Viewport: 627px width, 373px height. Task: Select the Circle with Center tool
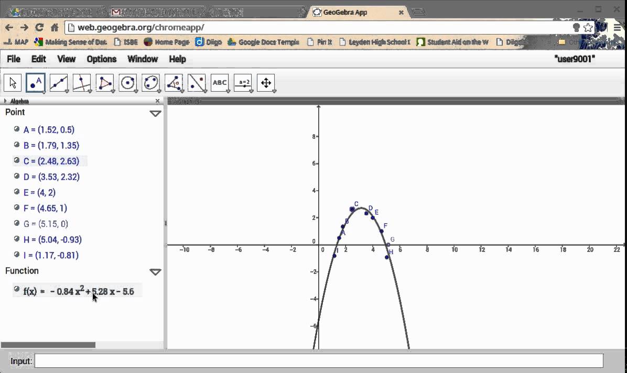[128, 83]
